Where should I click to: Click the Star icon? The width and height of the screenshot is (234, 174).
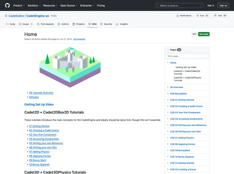coord(215,15)
